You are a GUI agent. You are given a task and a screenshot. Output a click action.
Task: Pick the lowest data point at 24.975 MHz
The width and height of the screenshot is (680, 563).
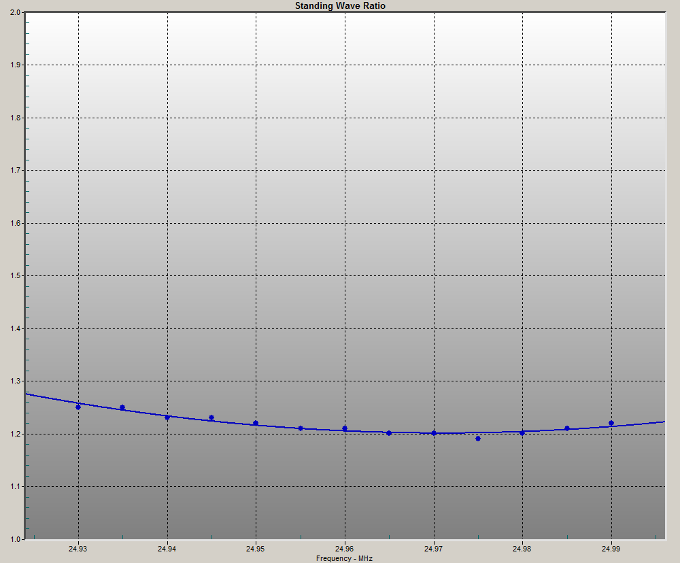coord(478,439)
